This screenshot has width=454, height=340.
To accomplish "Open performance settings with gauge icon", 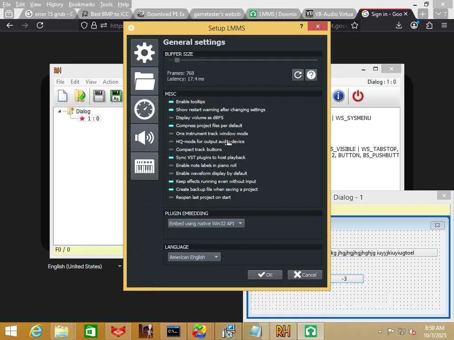I will click(144, 109).
